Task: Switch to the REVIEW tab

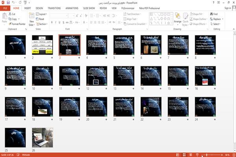Action: click(x=103, y=8)
